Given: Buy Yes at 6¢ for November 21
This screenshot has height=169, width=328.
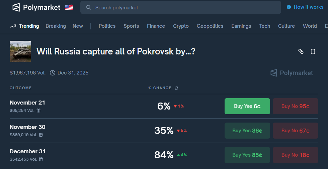Looking at the screenshot, I should (247, 106).
